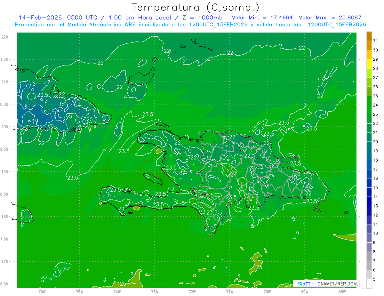Click the "21N" latitude axis label

(x=5, y=82)
